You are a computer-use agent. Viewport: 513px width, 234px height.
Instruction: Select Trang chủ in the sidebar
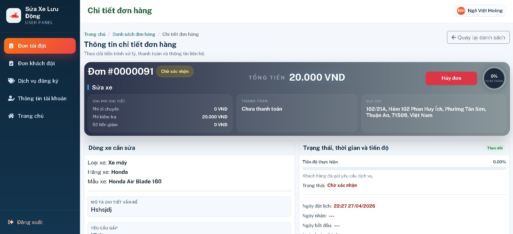coord(40,116)
